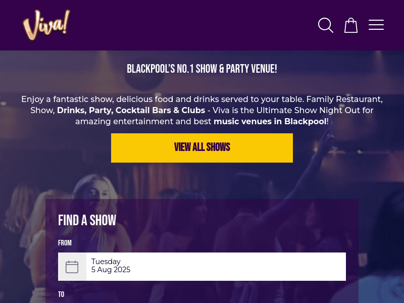Open the FROM date picker showing 5 Aug 2025
The image size is (404, 303).
[x=202, y=266]
